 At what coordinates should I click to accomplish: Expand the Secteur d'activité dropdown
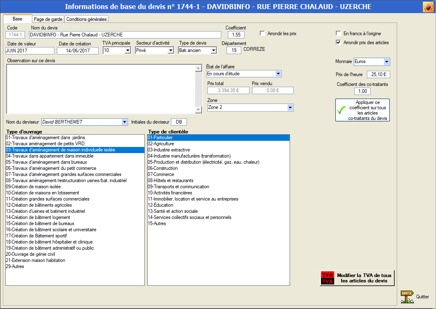(171, 51)
